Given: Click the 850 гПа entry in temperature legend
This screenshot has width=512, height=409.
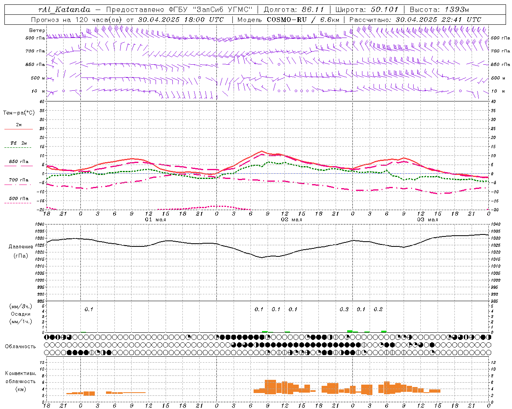Looking at the screenshot, I should click(x=18, y=161).
